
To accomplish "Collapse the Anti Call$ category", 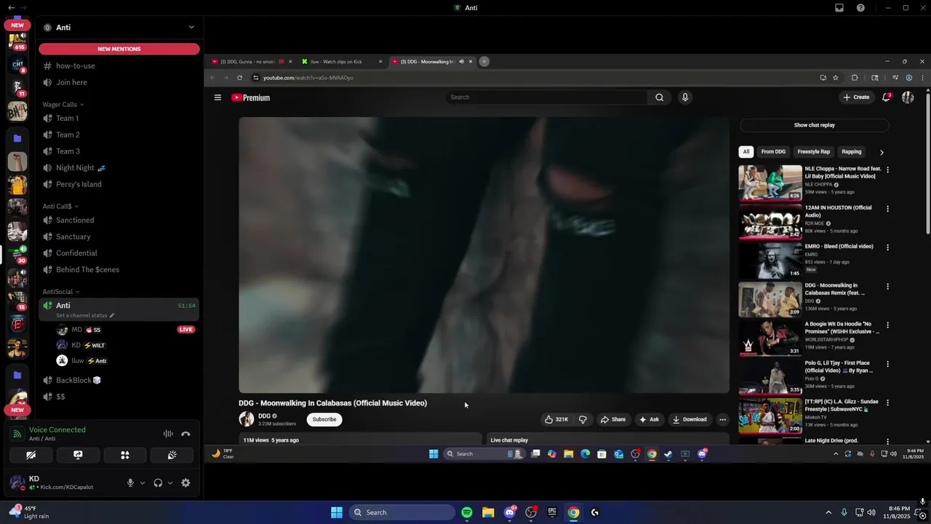I will pyautogui.click(x=60, y=206).
